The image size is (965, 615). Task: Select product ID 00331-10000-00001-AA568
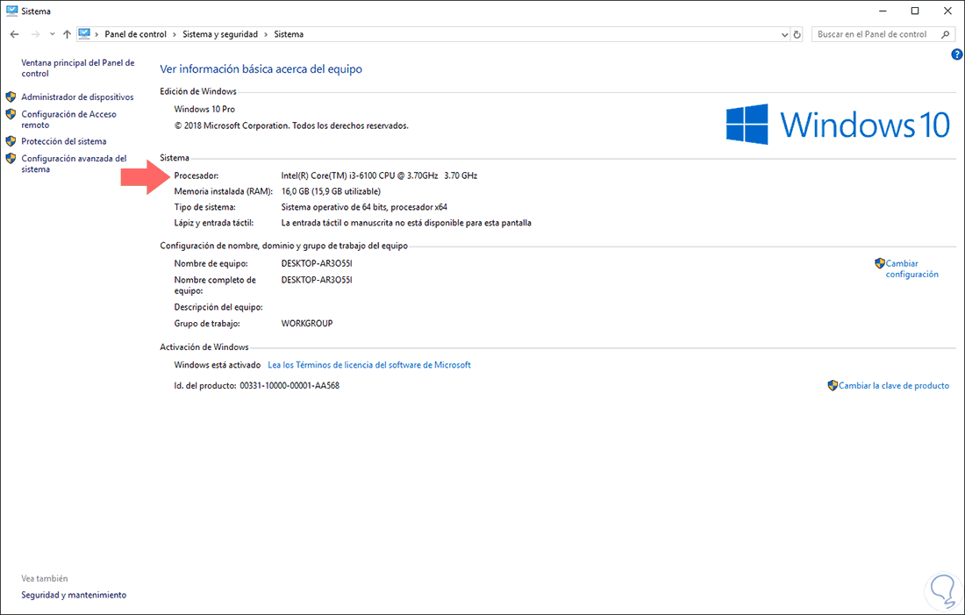[x=289, y=385]
